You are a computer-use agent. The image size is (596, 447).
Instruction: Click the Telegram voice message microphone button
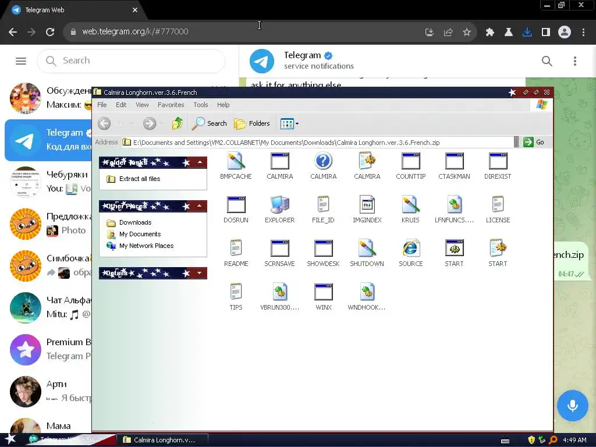coord(573,406)
